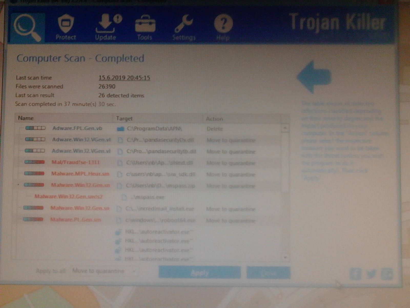Change action for pandasecuritytb.dll row
This screenshot has width=410, height=308.
click(x=231, y=152)
